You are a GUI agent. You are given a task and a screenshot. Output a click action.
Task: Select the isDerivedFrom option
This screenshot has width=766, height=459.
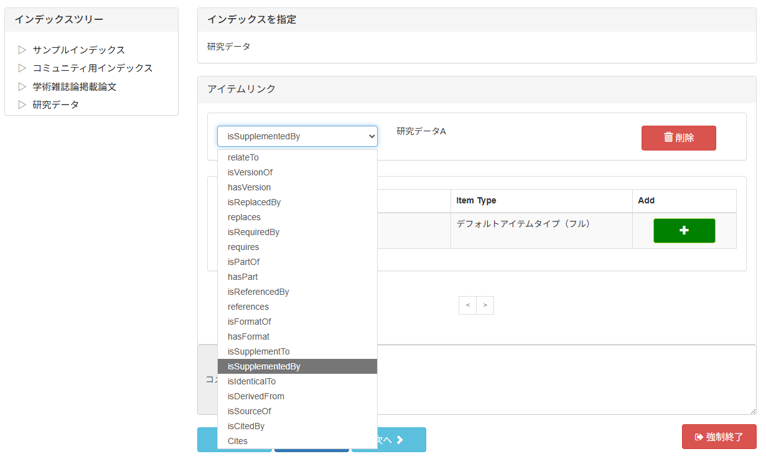point(256,396)
